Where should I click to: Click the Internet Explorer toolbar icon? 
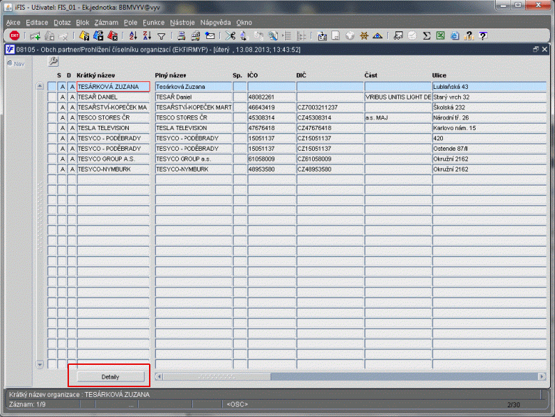pos(455,35)
